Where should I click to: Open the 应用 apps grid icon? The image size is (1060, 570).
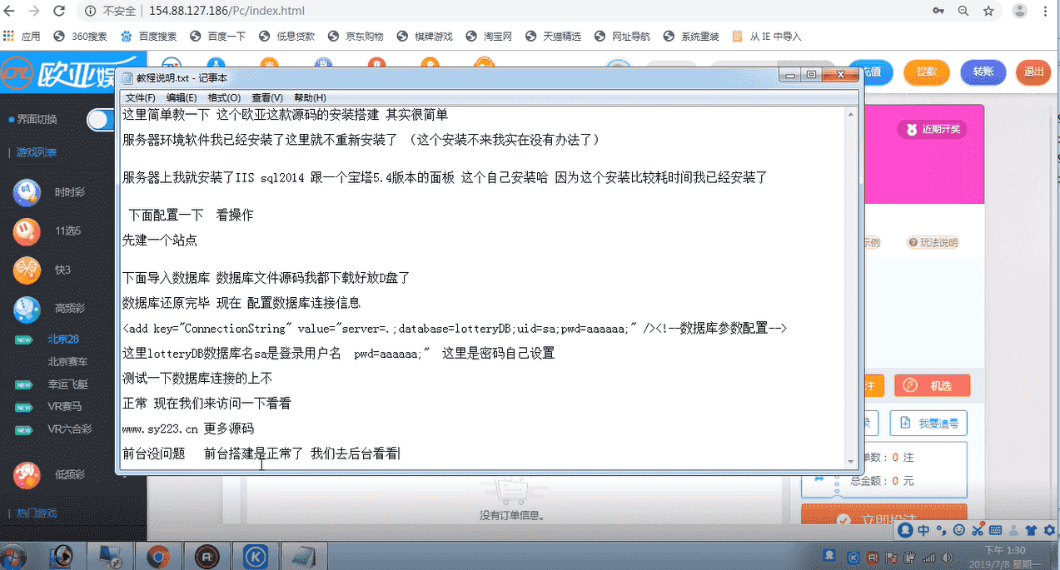tap(9, 37)
